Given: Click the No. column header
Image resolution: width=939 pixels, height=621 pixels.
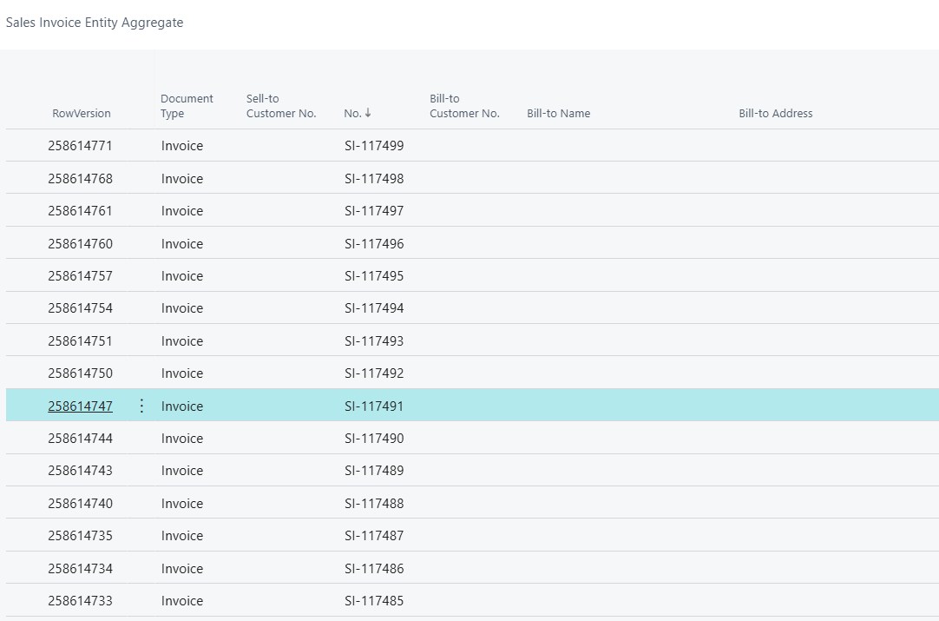Looking at the screenshot, I should pos(351,113).
